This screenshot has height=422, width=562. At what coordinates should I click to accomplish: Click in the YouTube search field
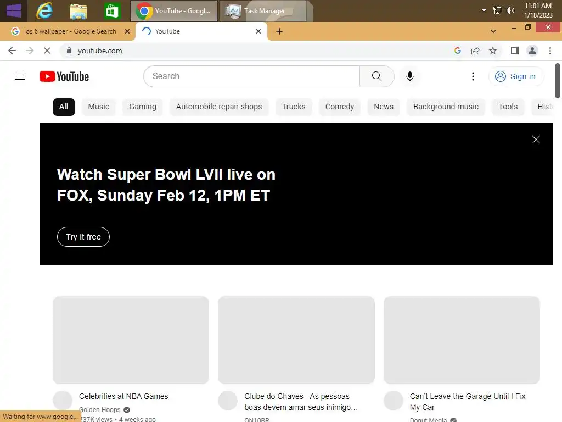pos(251,76)
